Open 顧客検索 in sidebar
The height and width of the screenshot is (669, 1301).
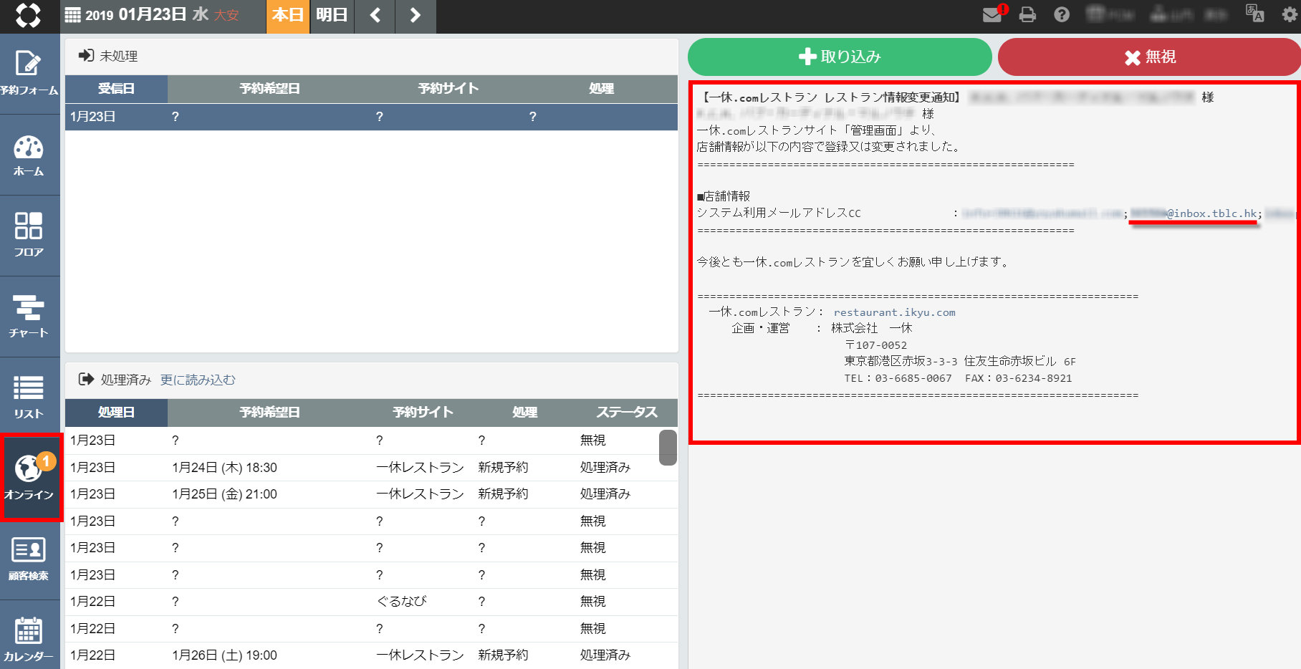click(x=29, y=559)
